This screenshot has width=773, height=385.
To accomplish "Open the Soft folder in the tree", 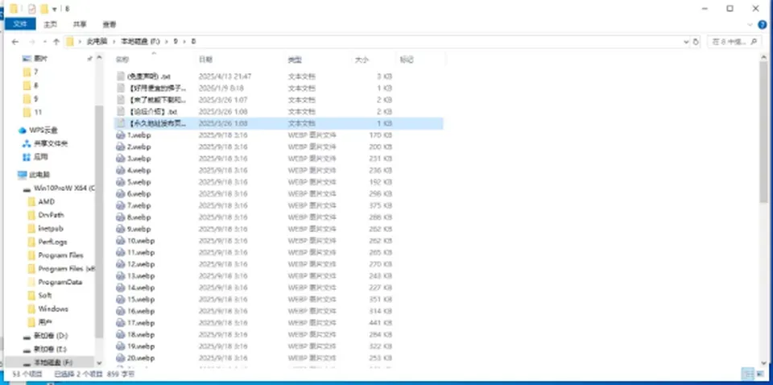I will click(x=45, y=296).
